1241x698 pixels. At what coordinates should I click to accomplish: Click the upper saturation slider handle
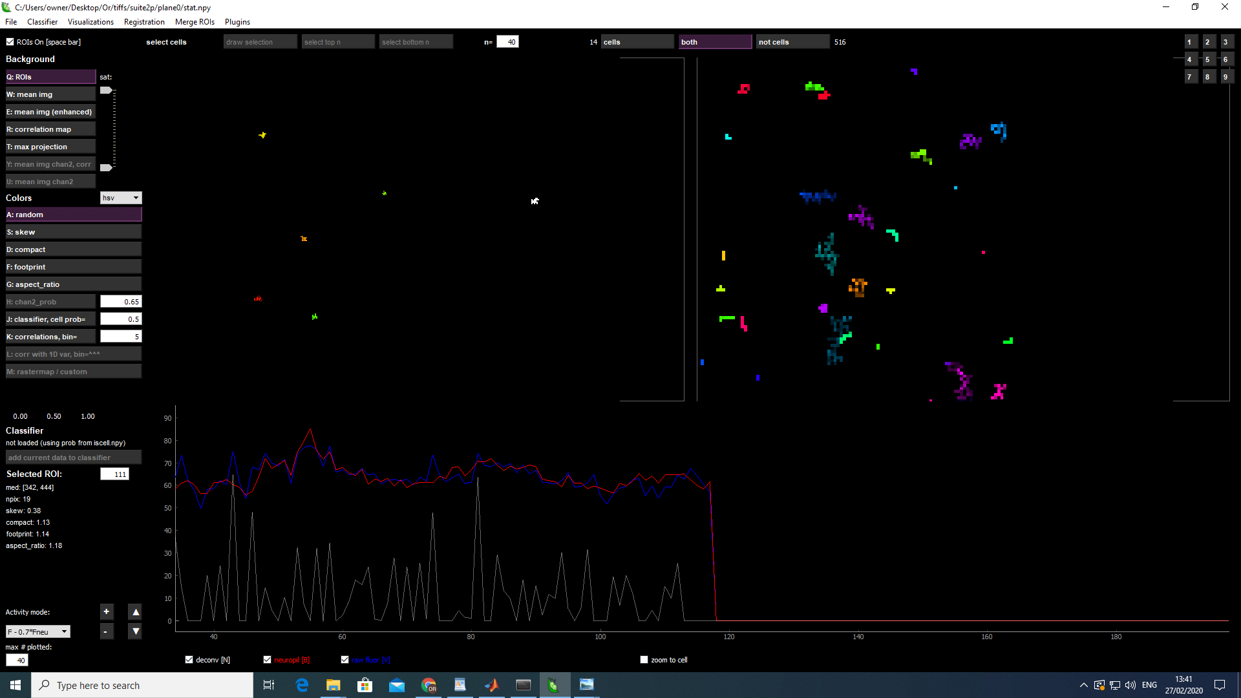coord(106,90)
